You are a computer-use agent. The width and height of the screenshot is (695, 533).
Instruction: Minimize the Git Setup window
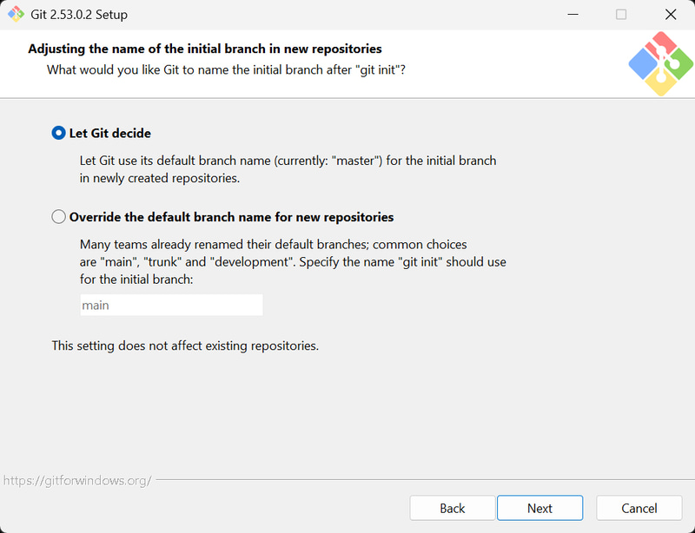point(573,15)
